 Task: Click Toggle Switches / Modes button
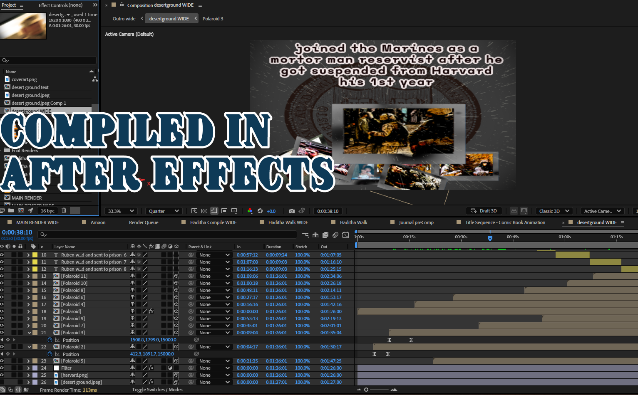click(157, 390)
